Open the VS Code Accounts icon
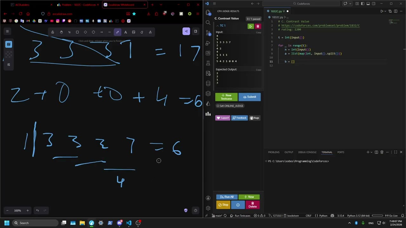 coord(208,198)
